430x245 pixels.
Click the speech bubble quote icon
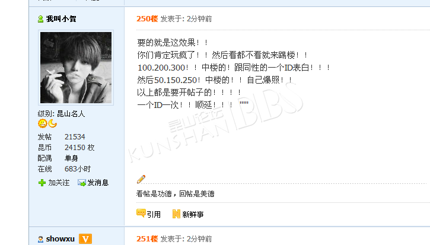141,213
